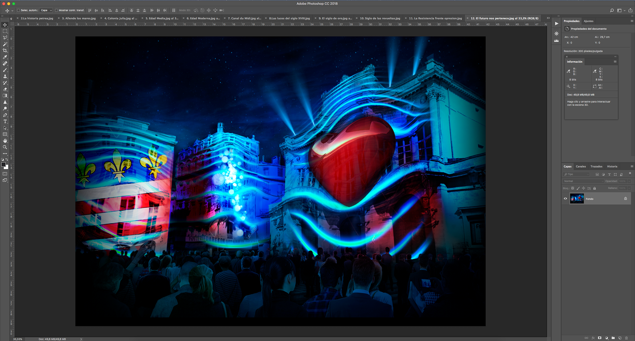Screen dimensions: 635x341
Task: Add a layer style fx icon
Action: pyautogui.click(x=593, y=338)
